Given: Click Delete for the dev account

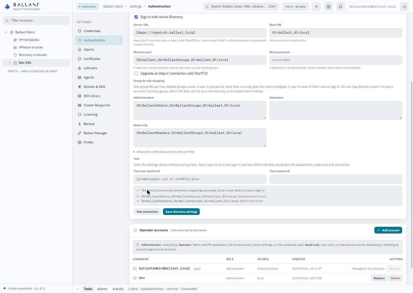Looking at the screenshot, I should 395,278.
